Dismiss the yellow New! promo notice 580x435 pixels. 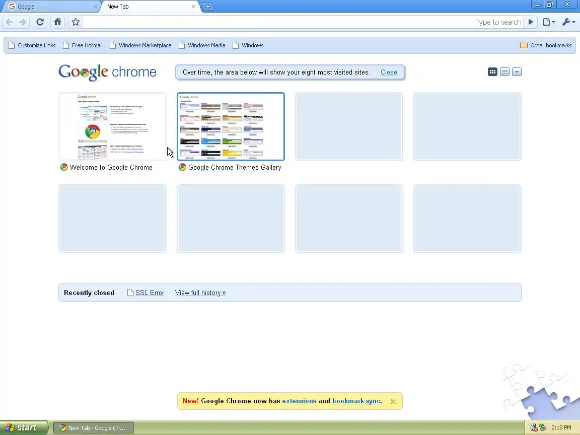[x=393, y=402]
